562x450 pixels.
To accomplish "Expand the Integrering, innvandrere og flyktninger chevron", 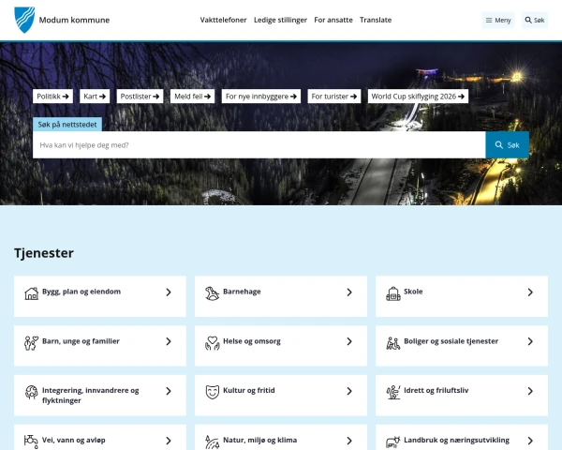I will coord(169,391).
